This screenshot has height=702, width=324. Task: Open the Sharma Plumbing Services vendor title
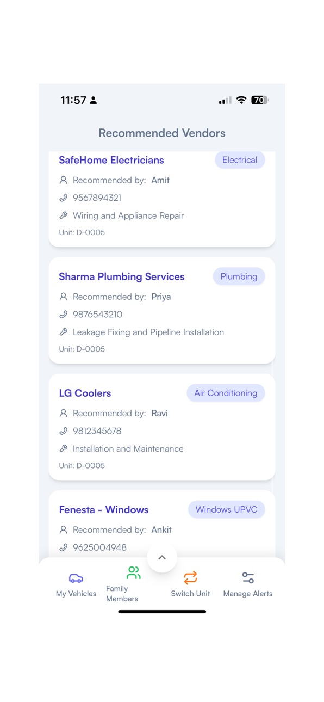[x=122, y=276]
